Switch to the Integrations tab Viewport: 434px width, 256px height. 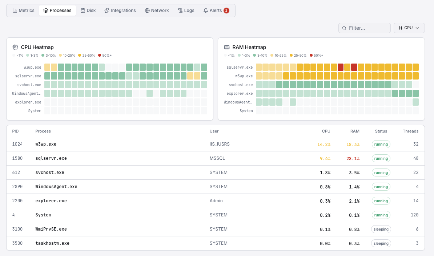(x=120, y=11)
